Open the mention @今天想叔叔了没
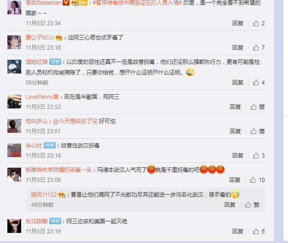 [x=75, y=121]
